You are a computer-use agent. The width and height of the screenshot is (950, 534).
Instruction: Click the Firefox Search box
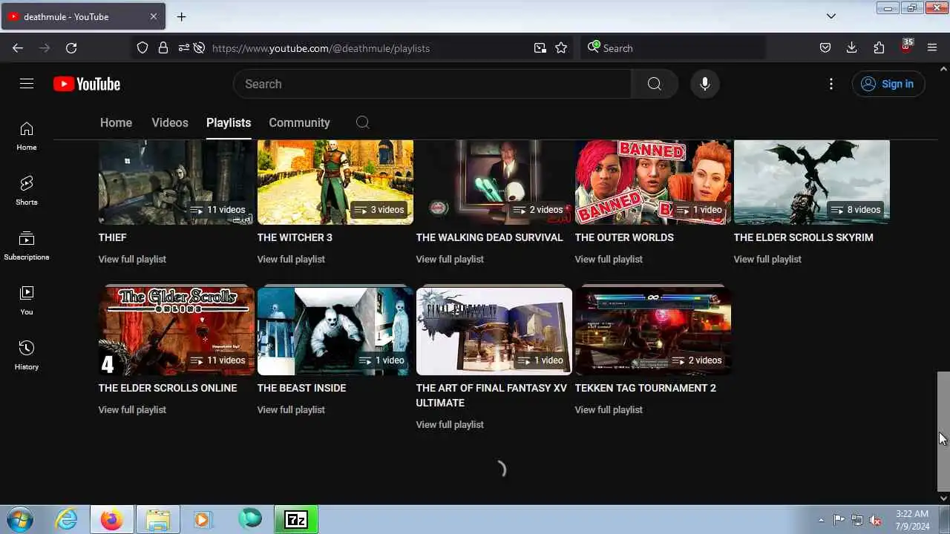point(672,47)
